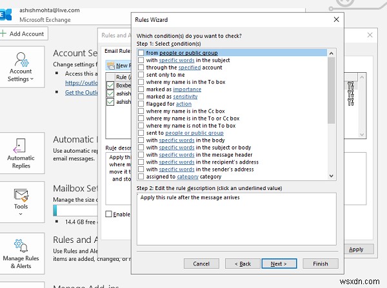Click the New Rule icon in Rules and Alerts

coord(111,66)
